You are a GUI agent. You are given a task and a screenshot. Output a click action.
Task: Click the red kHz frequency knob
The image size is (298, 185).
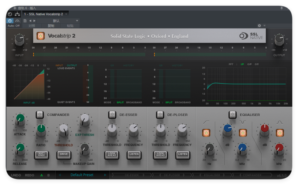(279, 149)
